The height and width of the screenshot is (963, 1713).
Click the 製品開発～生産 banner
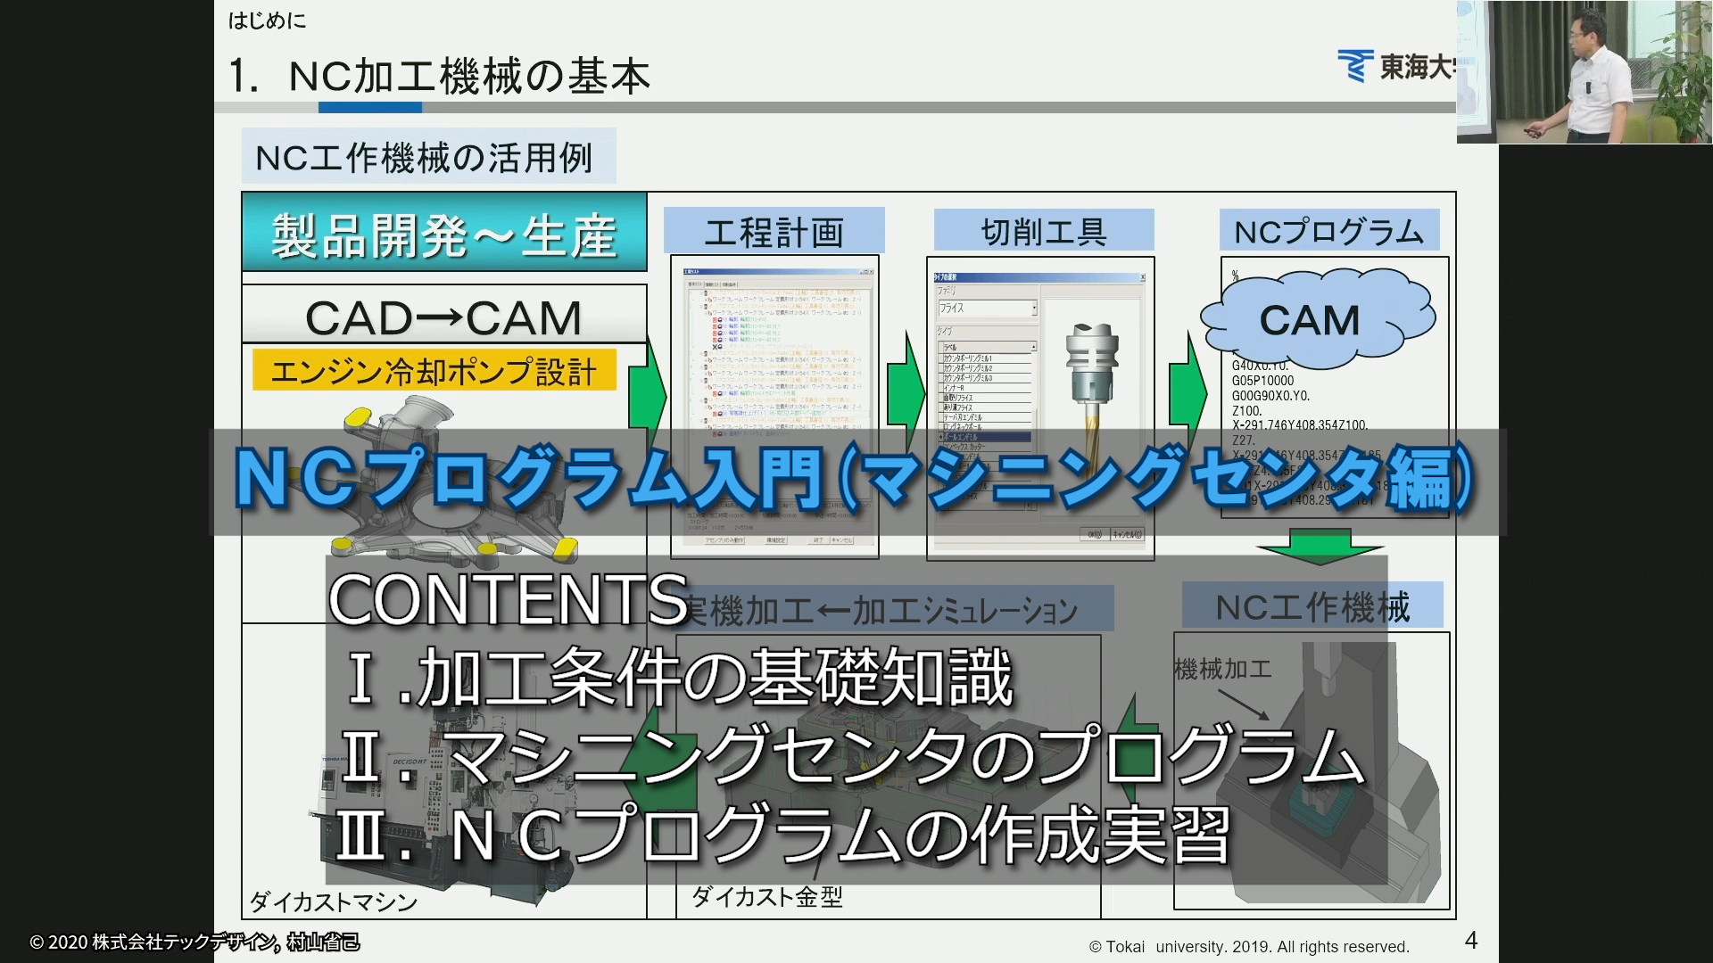[x=444, y=233]
